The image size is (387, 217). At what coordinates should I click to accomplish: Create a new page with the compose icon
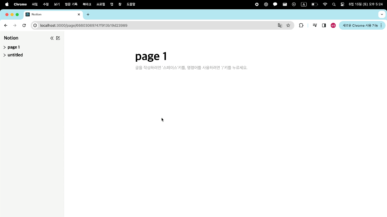58,38
